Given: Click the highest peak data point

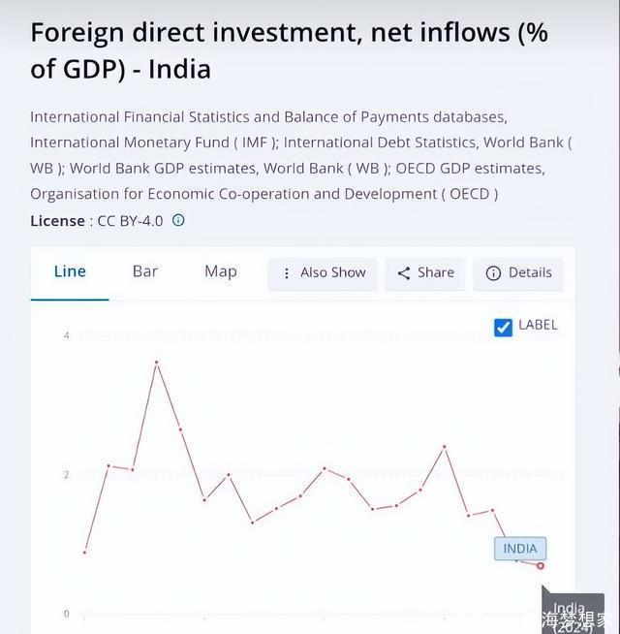Looking at the screenshot, I should point(156,362).
